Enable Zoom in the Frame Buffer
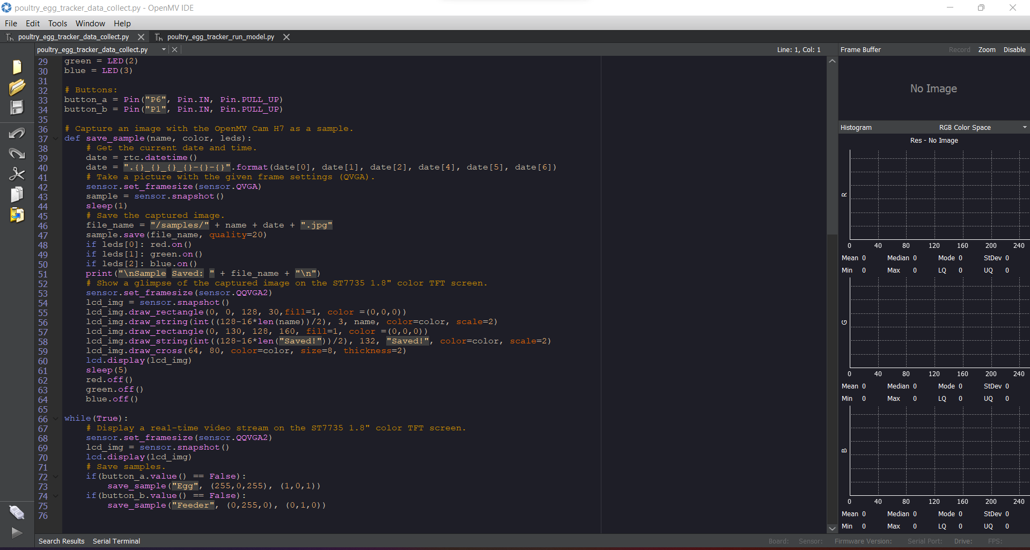This screenshot has height=550, width=1030. click(987, 49)
